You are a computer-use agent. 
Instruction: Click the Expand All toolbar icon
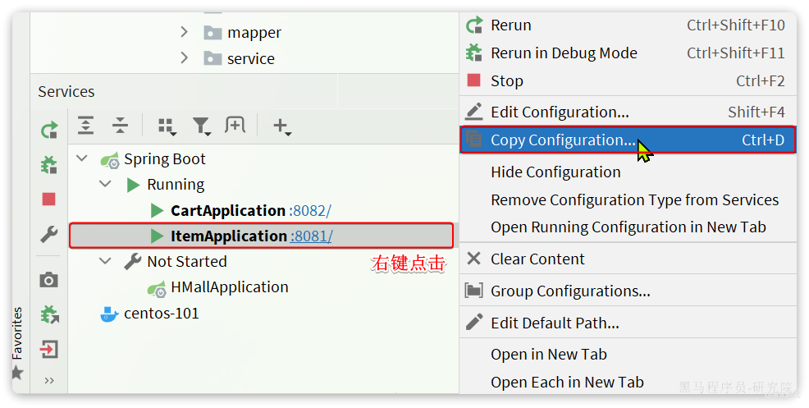click(85, 126)
